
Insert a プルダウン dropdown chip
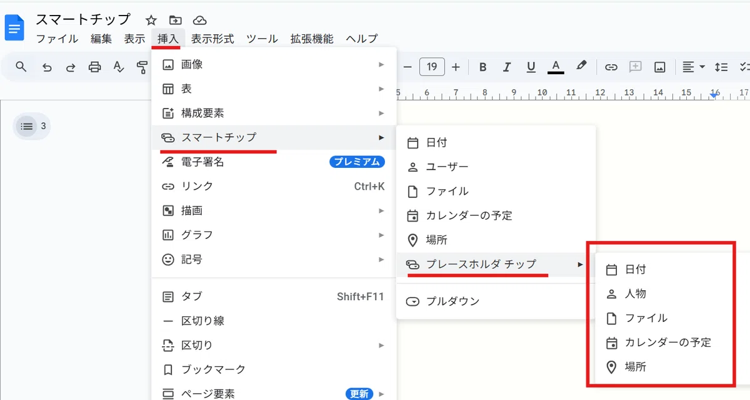pyautogui.click(x=496, y=301)
